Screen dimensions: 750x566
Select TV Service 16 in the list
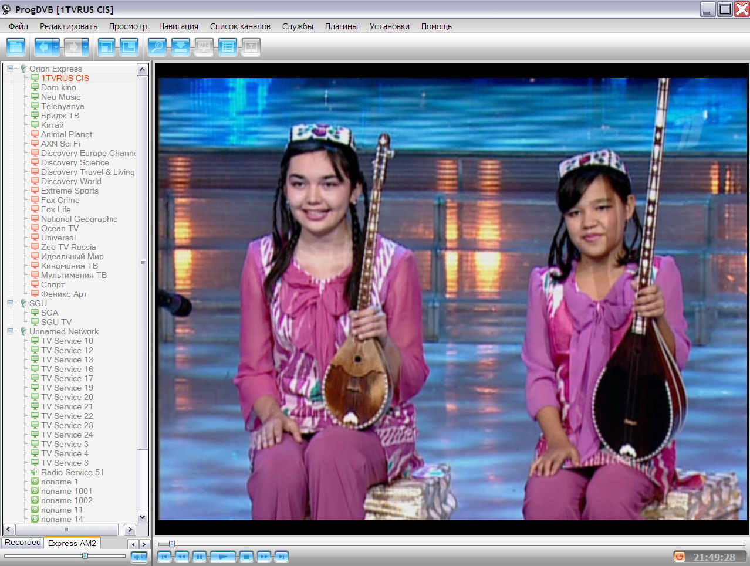tap(67, 369)
